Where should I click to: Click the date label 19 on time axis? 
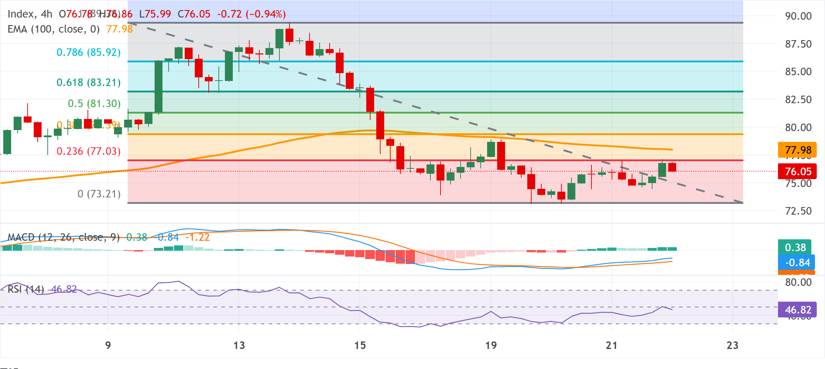[491, 345]
